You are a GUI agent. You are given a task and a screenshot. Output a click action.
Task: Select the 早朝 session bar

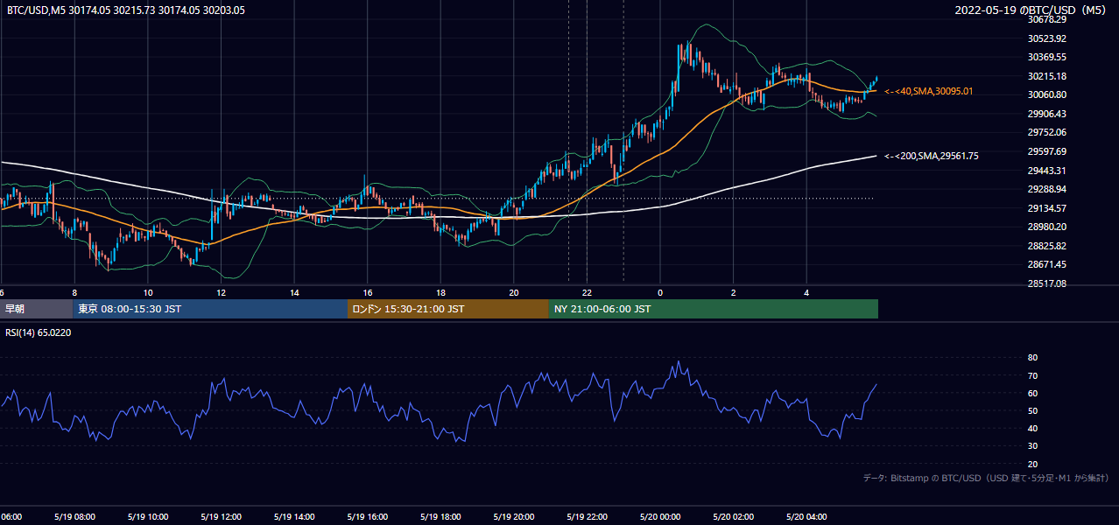coord(36,309)
